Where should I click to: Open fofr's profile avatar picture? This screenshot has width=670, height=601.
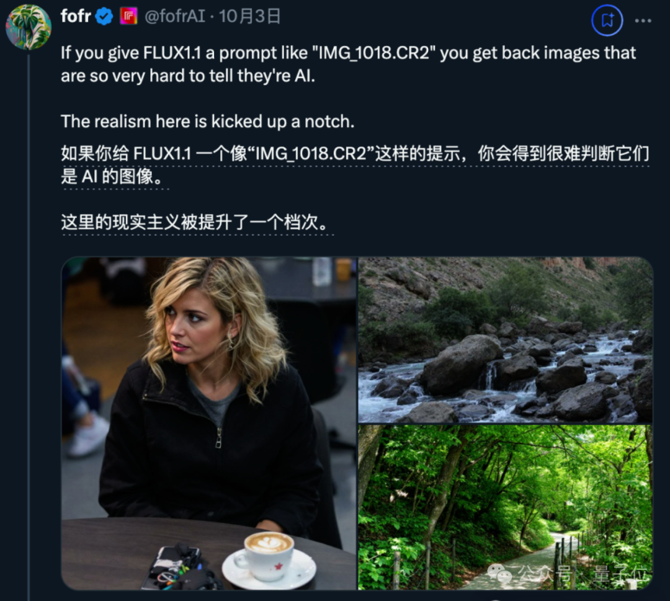point(29,27)
